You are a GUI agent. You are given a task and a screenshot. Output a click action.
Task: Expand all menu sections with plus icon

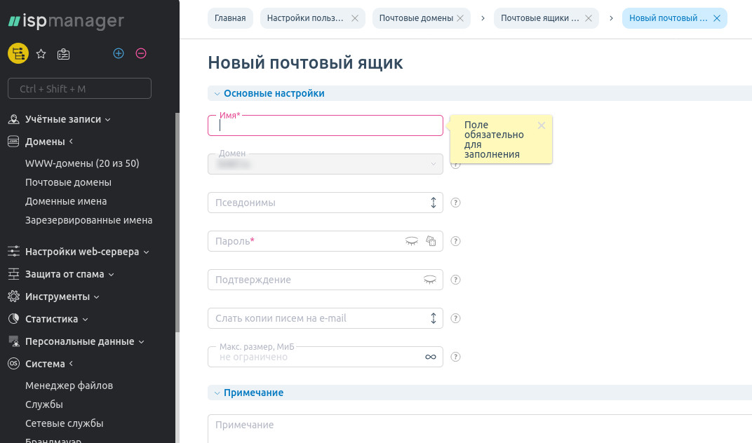119,53
